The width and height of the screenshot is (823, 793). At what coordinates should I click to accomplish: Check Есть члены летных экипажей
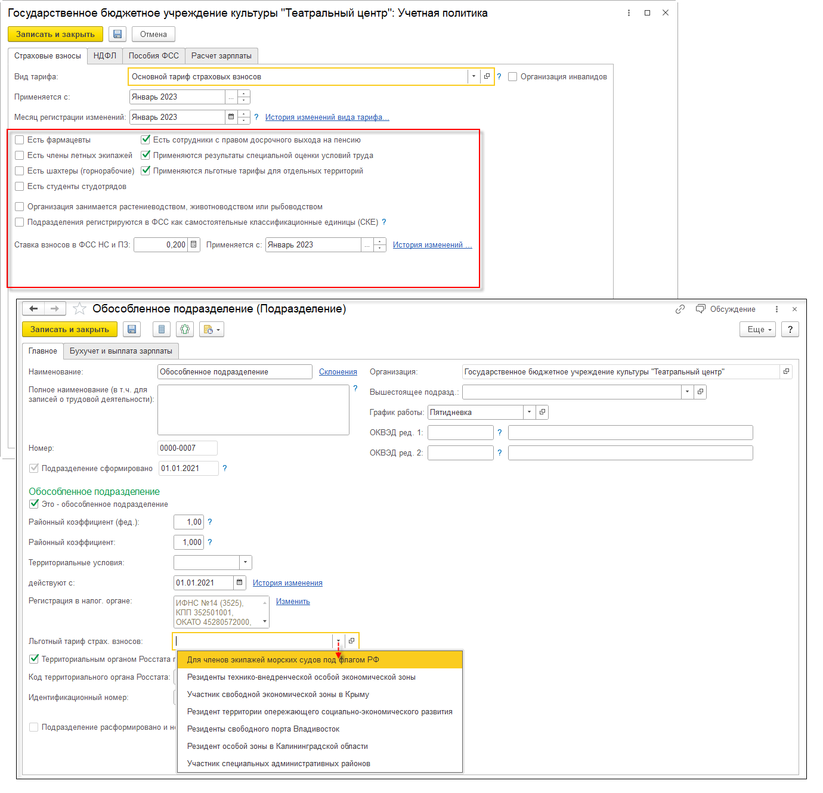click(x=20, y=155)
